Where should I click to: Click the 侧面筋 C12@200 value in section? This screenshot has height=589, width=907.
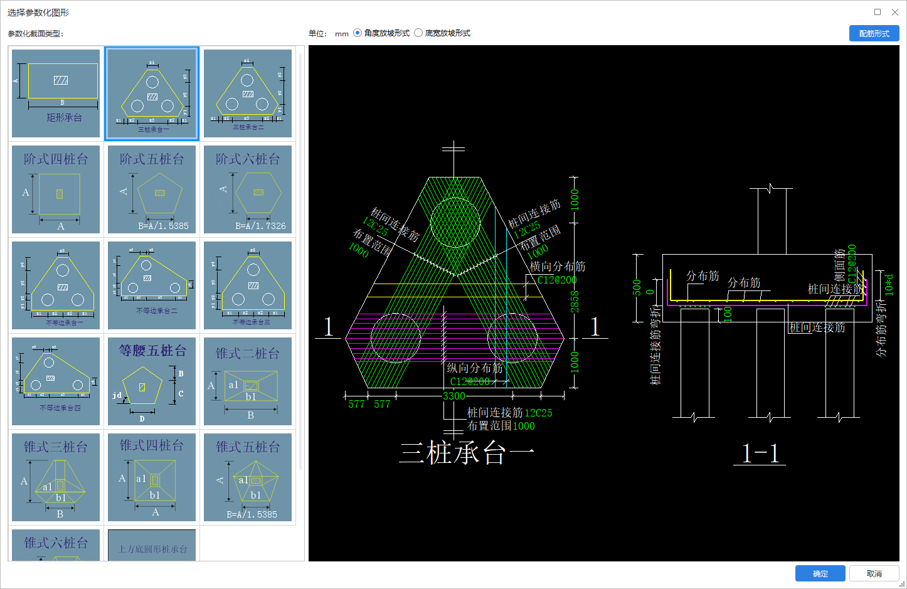852,263
